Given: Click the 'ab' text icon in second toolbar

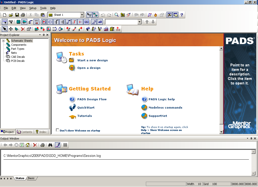Looking at the screenshot, I should [x=100, y=22].
